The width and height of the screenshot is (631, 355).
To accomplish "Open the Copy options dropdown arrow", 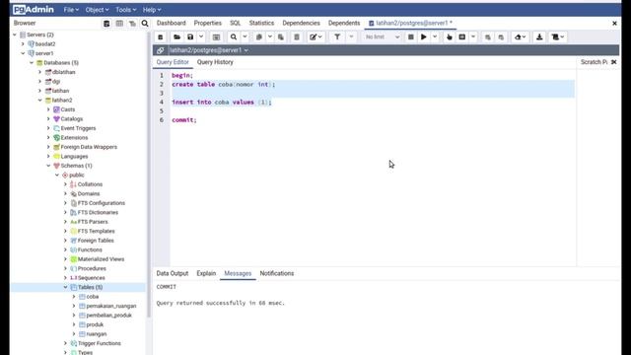I will (x=270, y=37).
